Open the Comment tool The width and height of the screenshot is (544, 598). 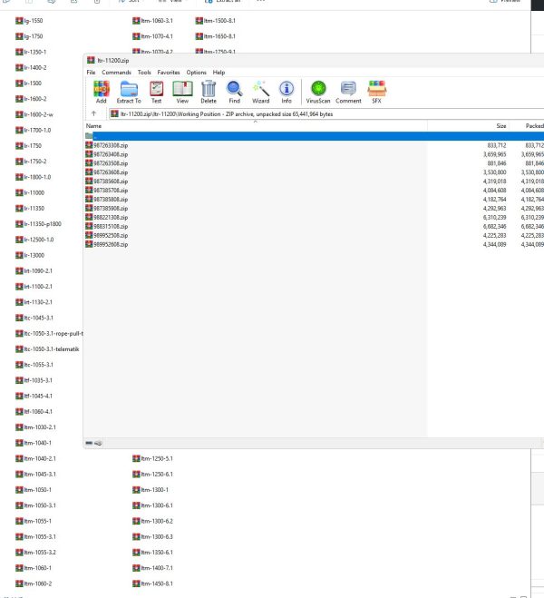coord(348,92)
